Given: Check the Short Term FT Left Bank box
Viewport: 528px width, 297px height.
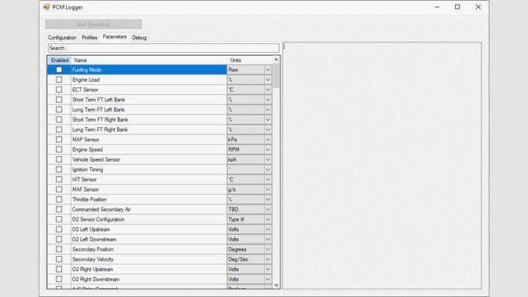Looking at the screenshot, I should click(59, 100).
